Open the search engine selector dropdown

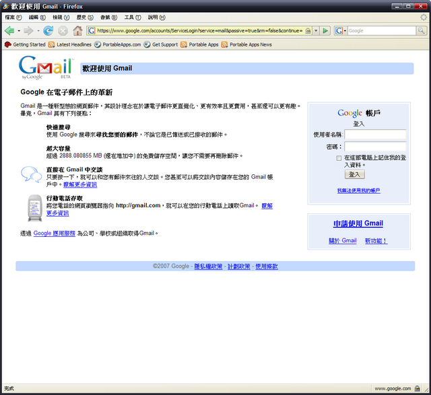click(345, 30)
